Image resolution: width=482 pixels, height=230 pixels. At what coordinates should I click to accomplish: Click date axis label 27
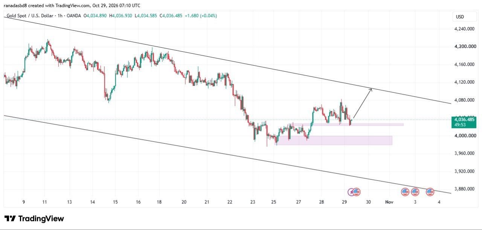(298, 202)
